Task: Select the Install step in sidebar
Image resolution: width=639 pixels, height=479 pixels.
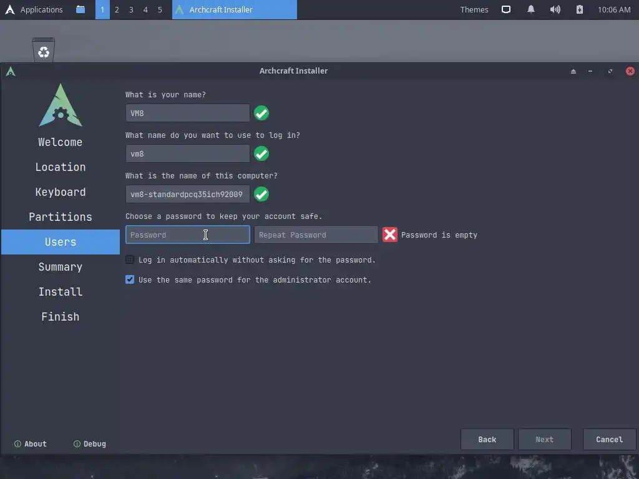Action: 61,292
